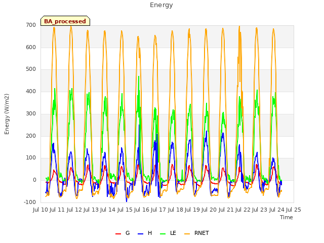Click the Jul 19 x-axis date
Viewport: 324px width, 243px height.
[192, 210]
